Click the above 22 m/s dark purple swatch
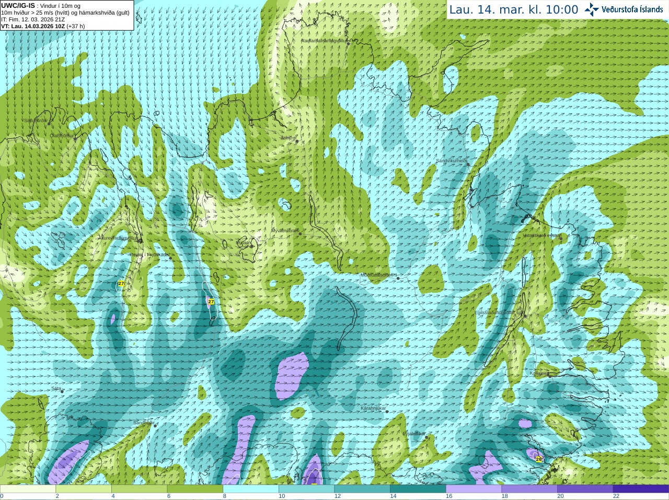Image resolution: width=669 pixels, height=500 pixels. [641, 489]
